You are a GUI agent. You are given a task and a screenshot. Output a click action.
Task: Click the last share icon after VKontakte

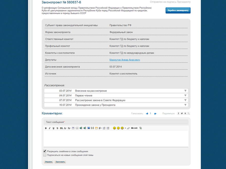(x=189, y=113)
